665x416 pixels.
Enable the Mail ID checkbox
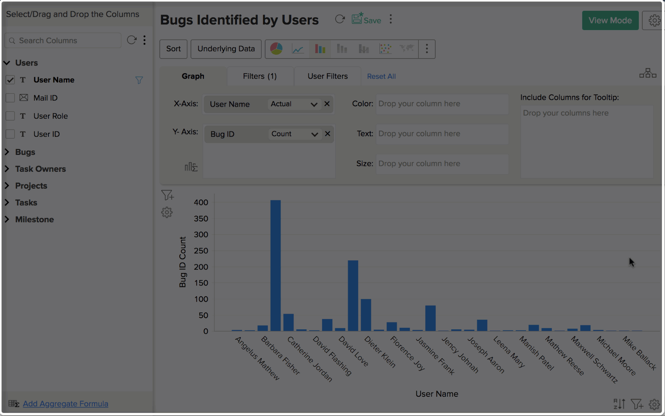(x=10, y=98)
